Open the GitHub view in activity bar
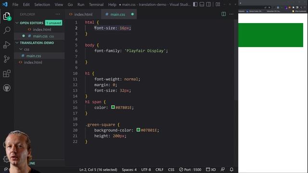Viewport: 308px width, 173px height. pyautogui.click(x=7, y=88)
